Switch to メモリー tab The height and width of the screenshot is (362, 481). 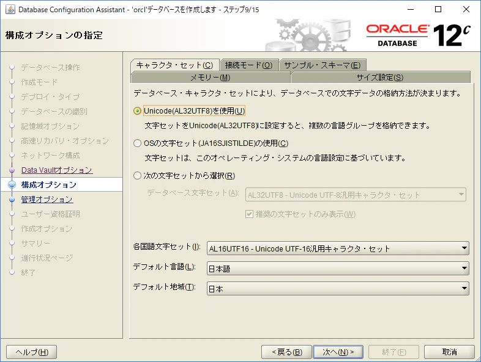click(x=211, y=78)
